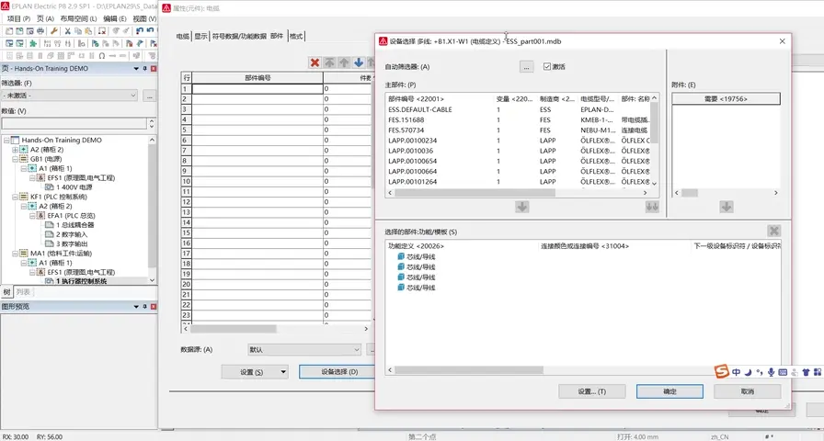Toggle the 激活 checkbox for automatic filter
The width and height of the screenshot is (824, 441).
click(x=547, y=67)
